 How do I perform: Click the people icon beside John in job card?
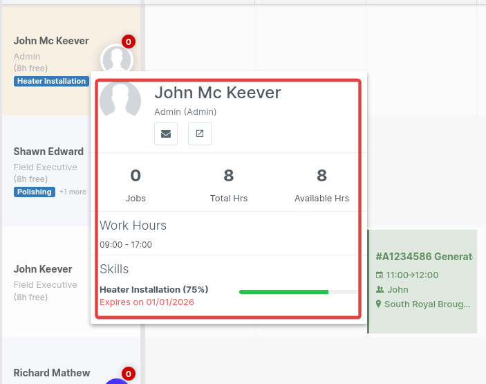pos(379,290)
